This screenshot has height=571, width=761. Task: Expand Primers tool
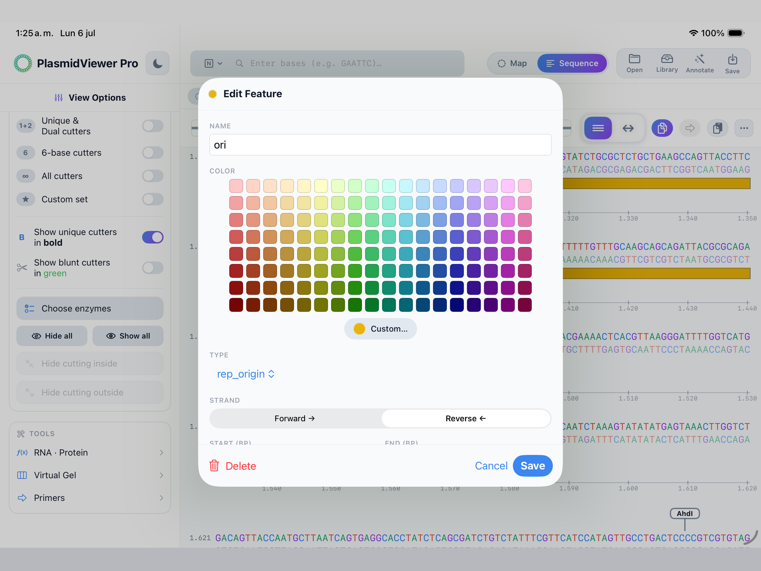(x=90, y=498)
